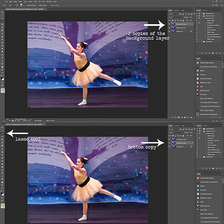Screen dimensions: 224x224
Task: Open Opacity dropdown in upper Layers panel
Action: pos(194,17)
